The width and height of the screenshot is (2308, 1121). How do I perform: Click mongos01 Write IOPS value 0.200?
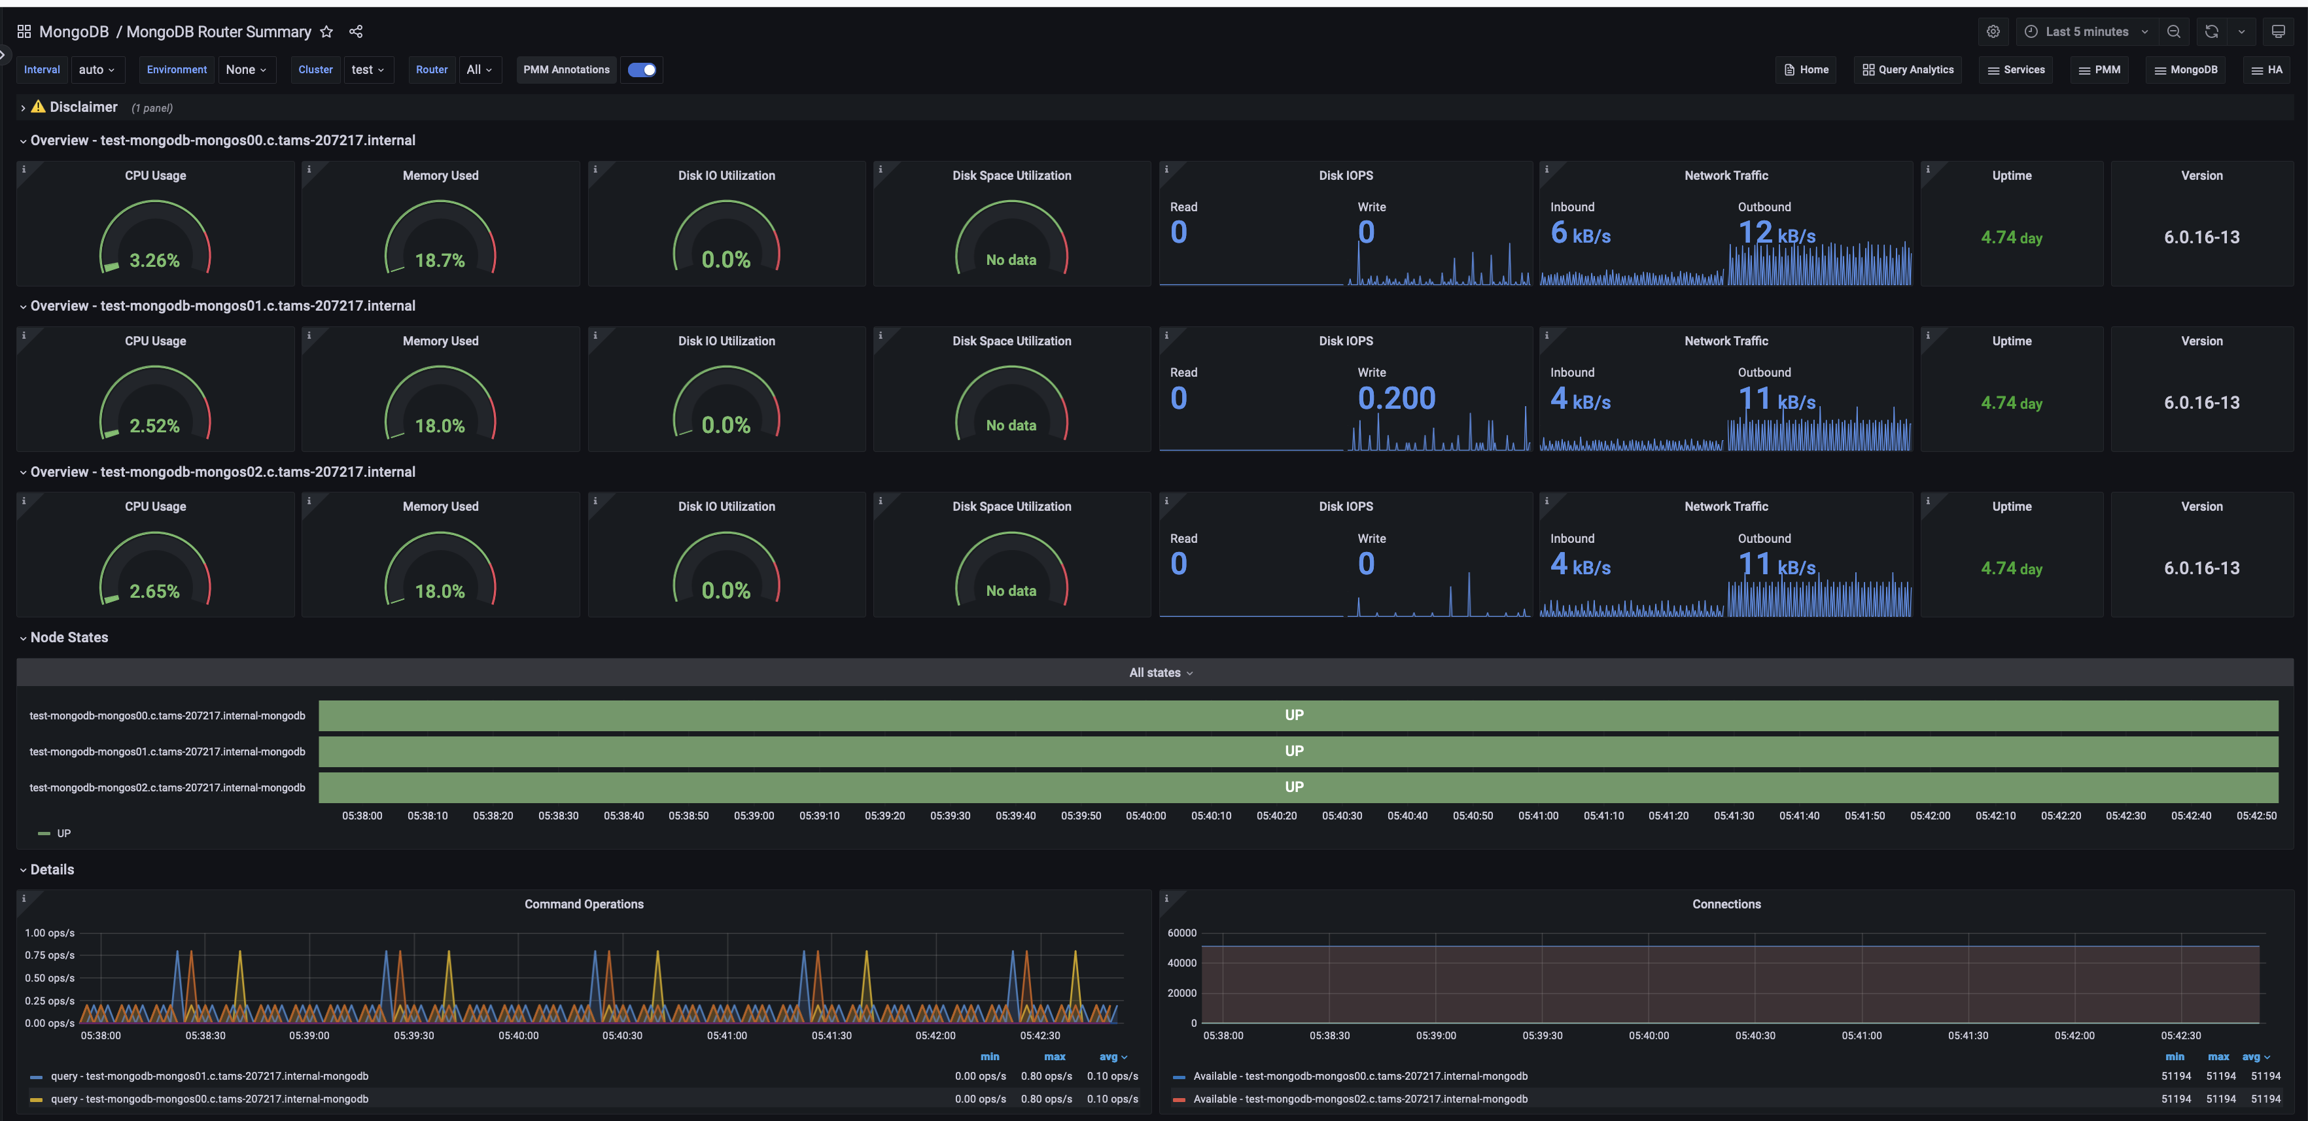(1396, 398)
